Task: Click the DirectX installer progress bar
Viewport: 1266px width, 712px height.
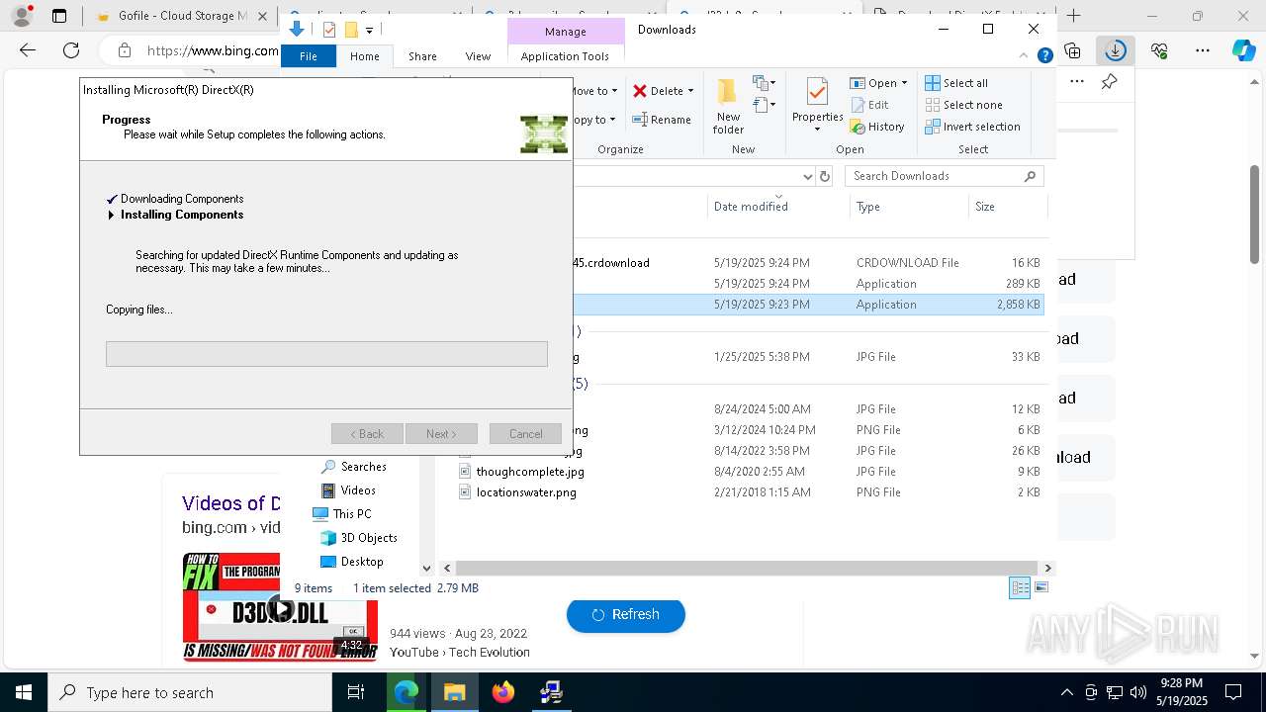Action: pyautogui.click(x=326, y=354)
